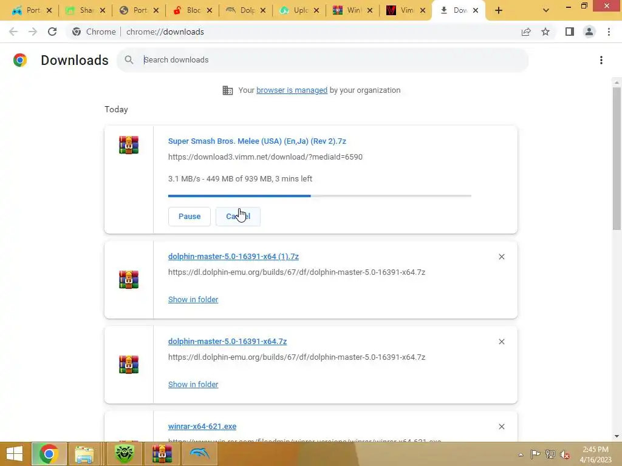Click the Super Smash Bros download progress bar
Screen dimensions: 622x466
coord(320,196)
